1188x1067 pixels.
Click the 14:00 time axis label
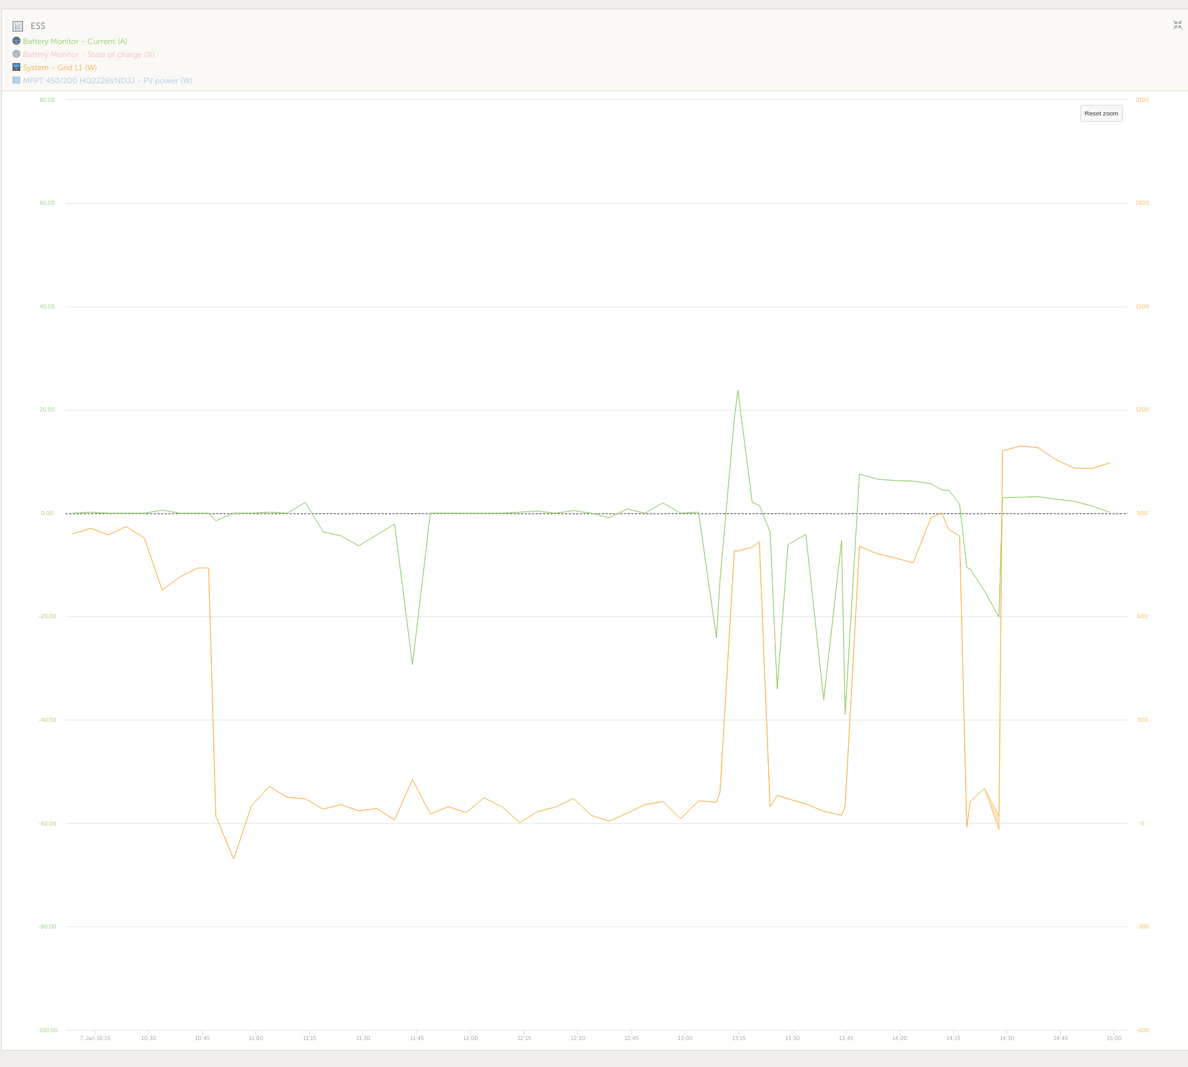[899, 1038]
